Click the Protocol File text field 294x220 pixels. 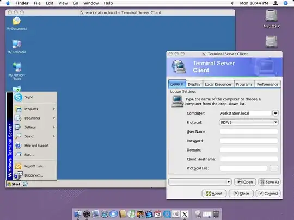pyautogui.click(x=243, y=168)
